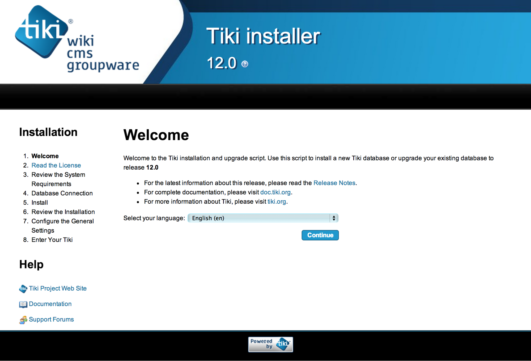This screenshot has height=361, width=531.
Task: Click the Powered by Tiki badge
Action: [x=270, y=344]
